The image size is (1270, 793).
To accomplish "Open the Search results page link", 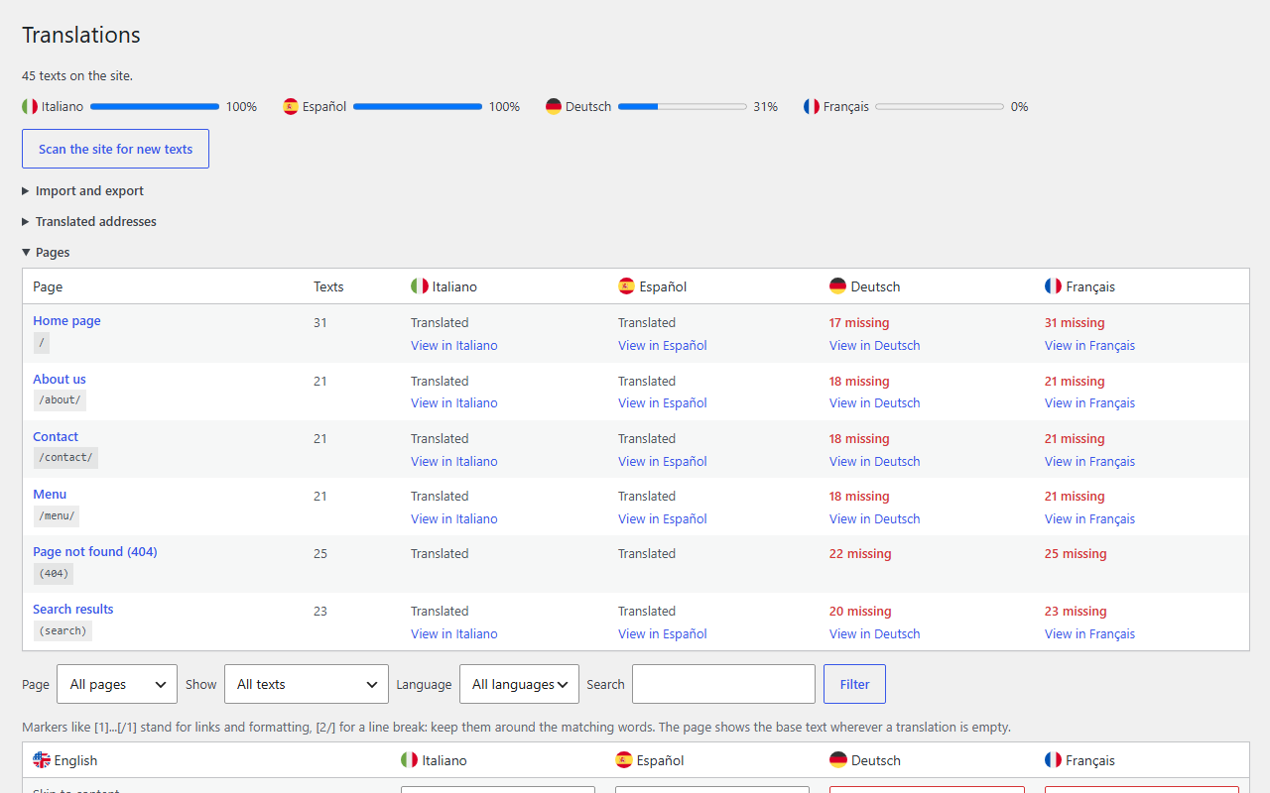I will click(73, 609).
